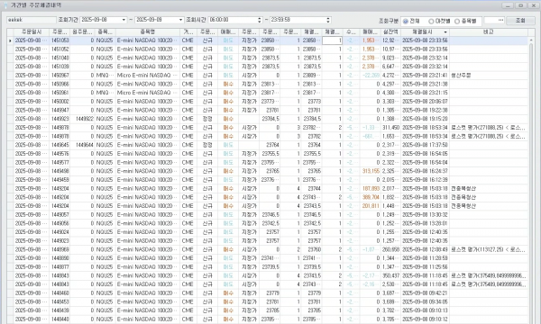This screenshot has height=324, width=541.
Task: Select order number 1451053 cell
Action: pyautogui.click(x=60, y=40)
